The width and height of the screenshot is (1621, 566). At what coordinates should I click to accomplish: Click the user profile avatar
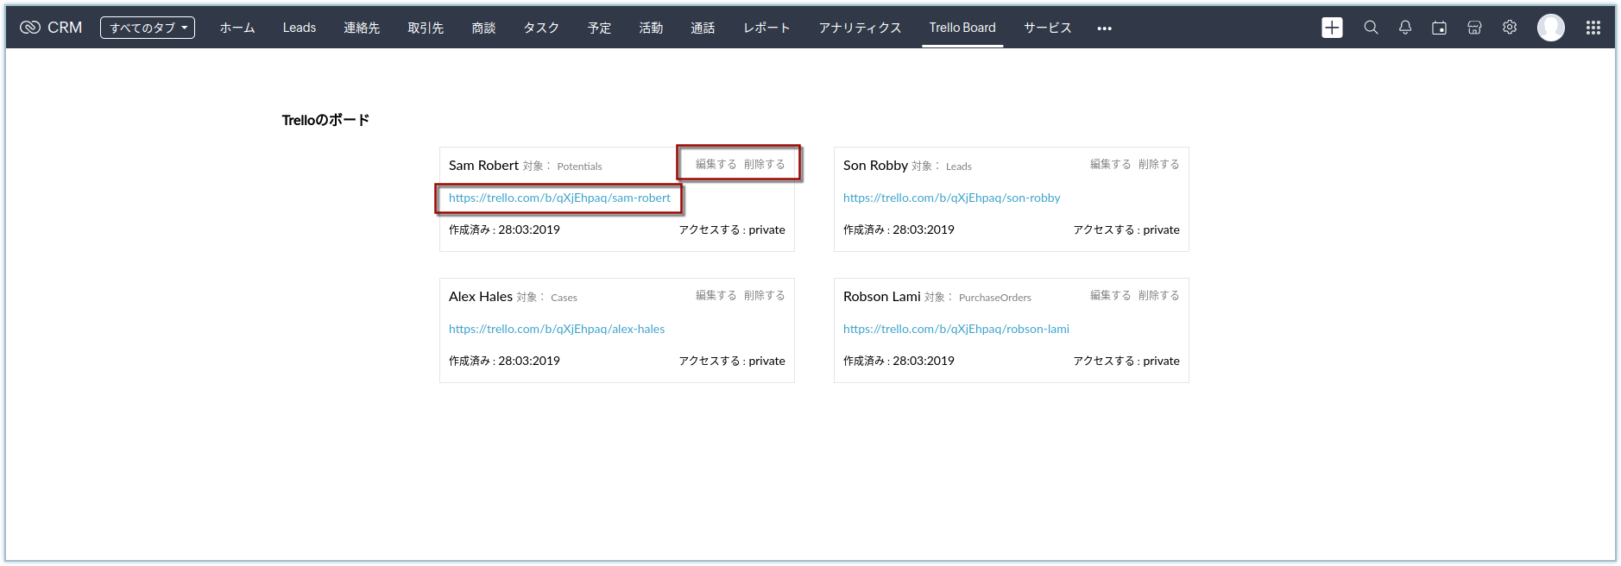1551,28
